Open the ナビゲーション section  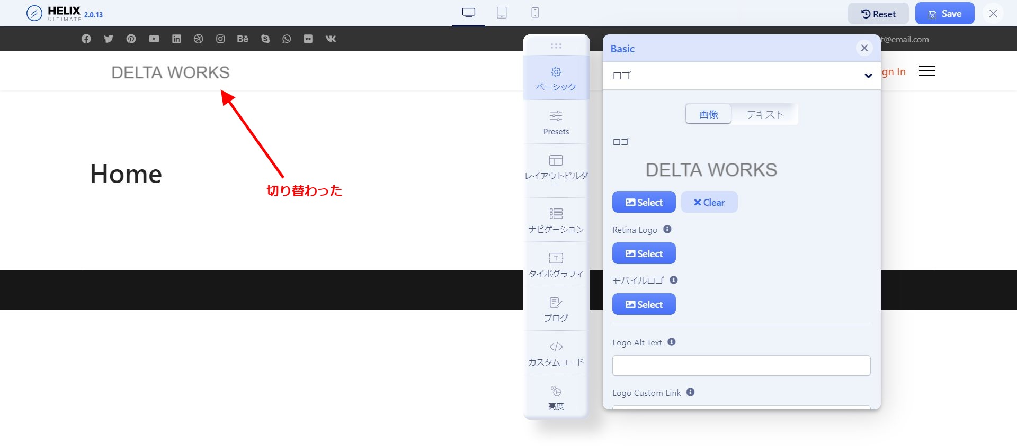556,220
